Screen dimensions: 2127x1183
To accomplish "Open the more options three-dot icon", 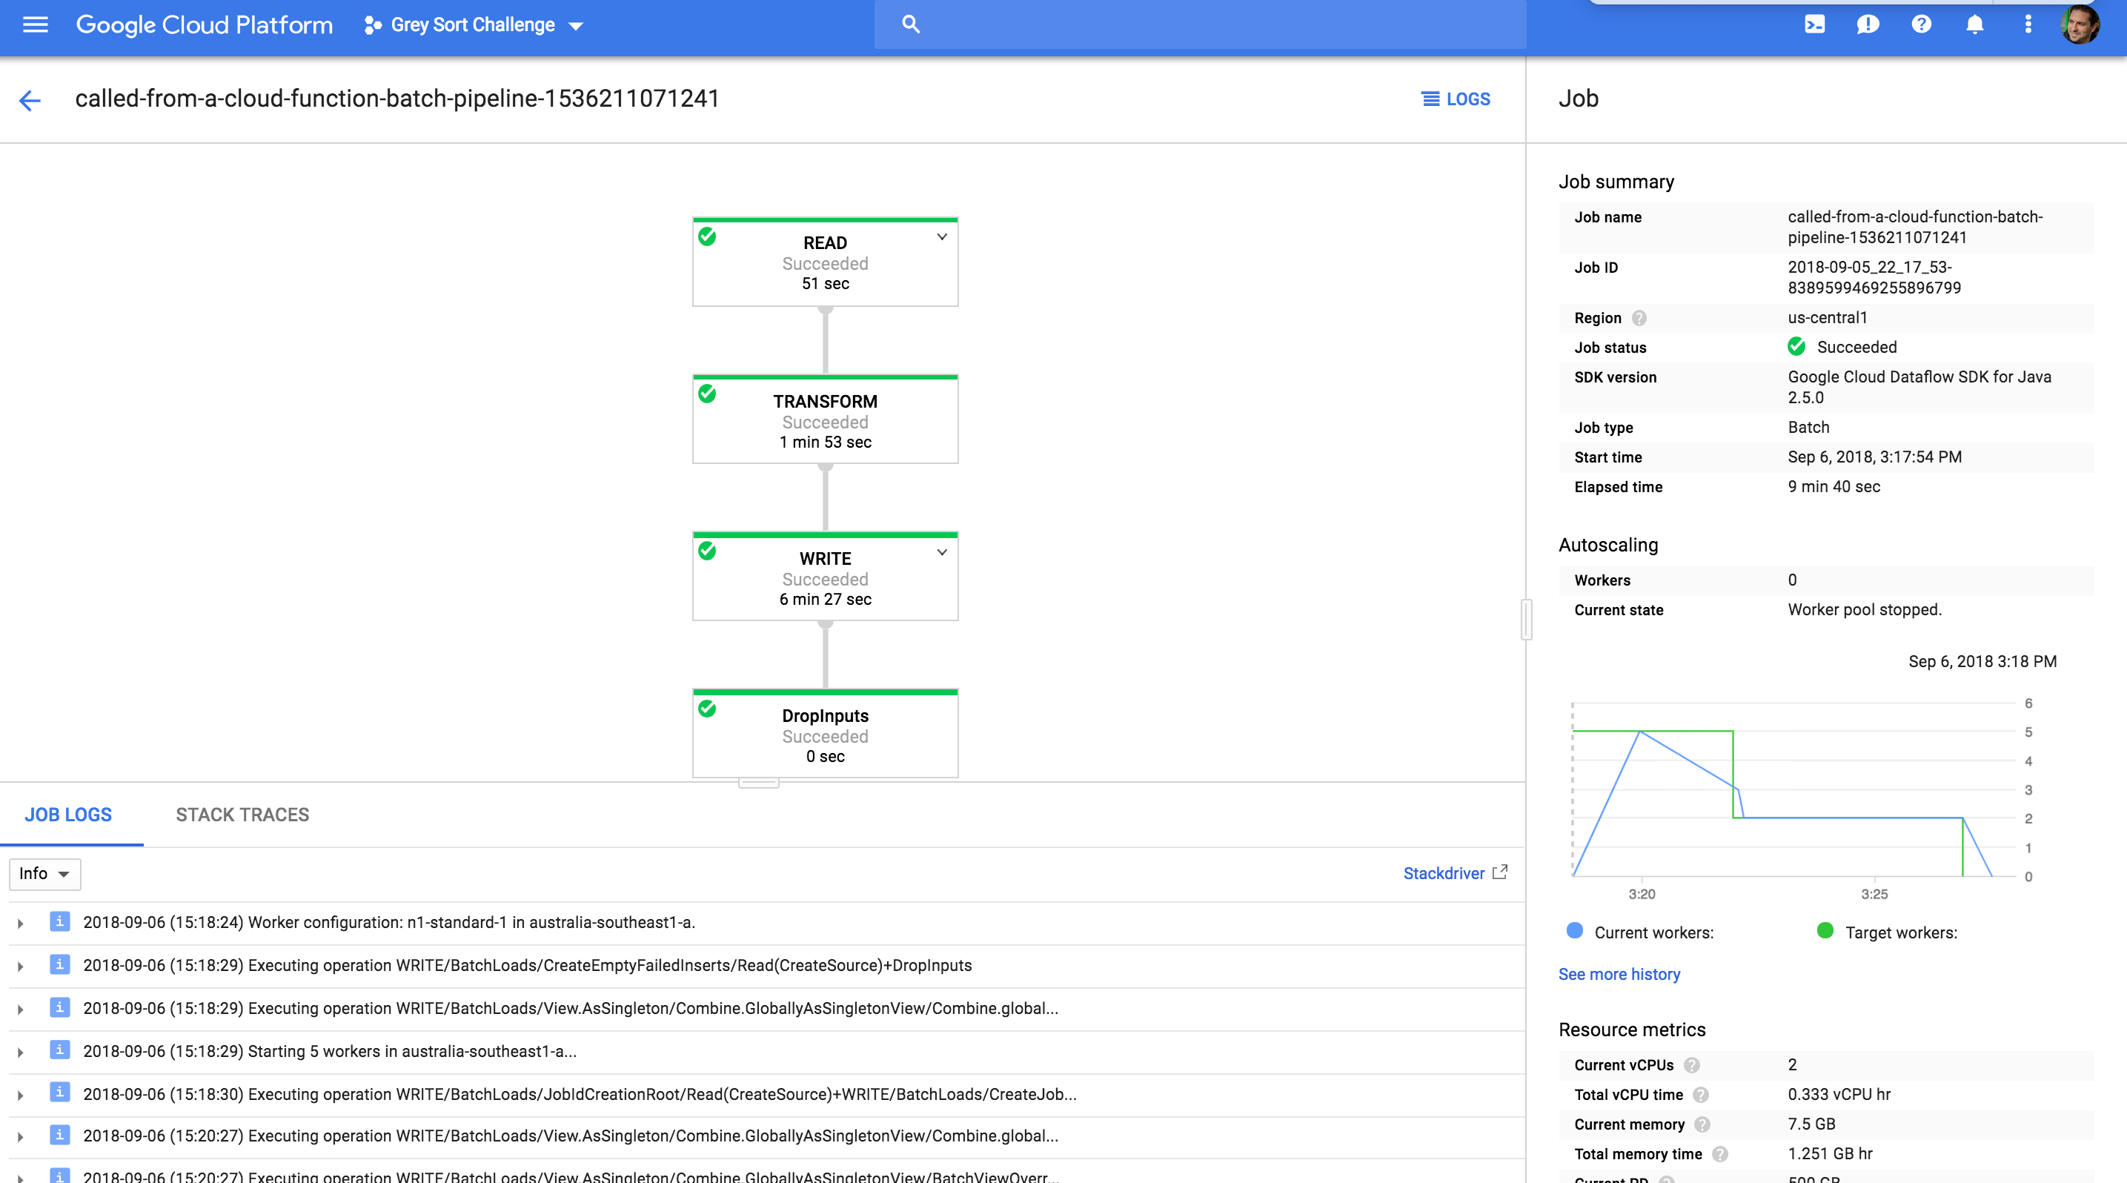I will point(2027,24).
